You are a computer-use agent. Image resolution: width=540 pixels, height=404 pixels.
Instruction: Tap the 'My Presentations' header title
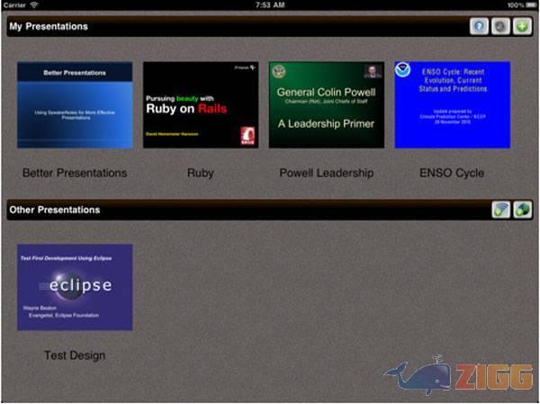49,26
